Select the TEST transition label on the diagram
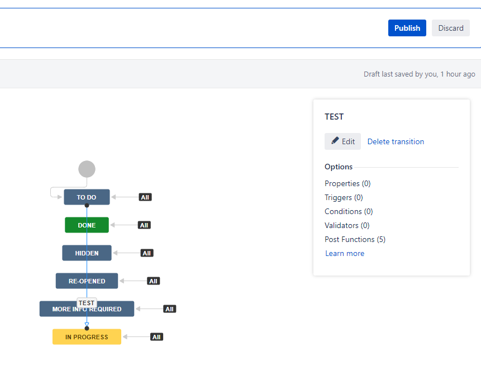481x370 pixels. pyautogui.click(x=87, y=303)
